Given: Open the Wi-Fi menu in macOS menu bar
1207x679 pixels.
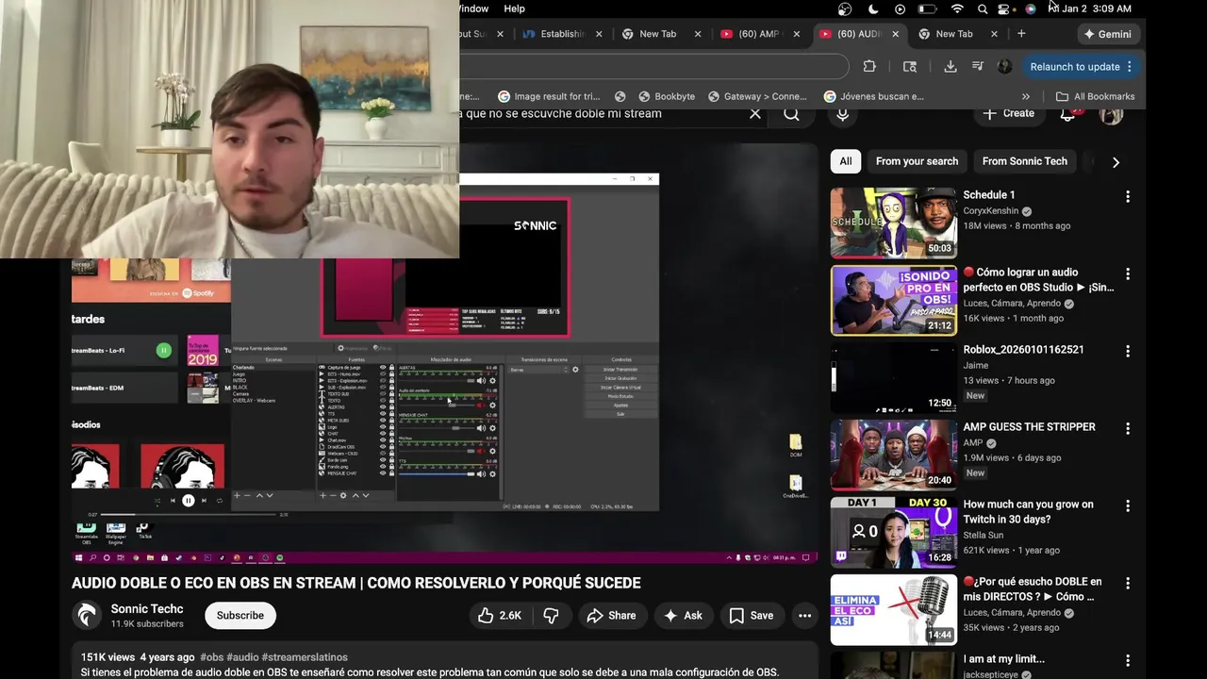Looking at the screenshot, I should coord(957,8).
